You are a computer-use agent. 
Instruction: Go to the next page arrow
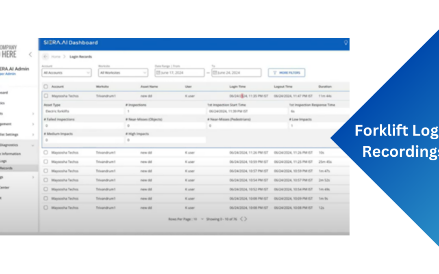246,219
